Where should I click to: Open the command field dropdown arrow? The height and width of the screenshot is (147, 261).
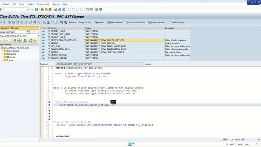point(28,9)
